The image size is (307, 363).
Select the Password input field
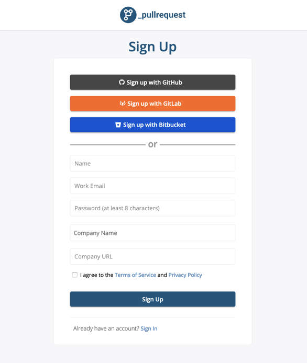click(152, 208)
